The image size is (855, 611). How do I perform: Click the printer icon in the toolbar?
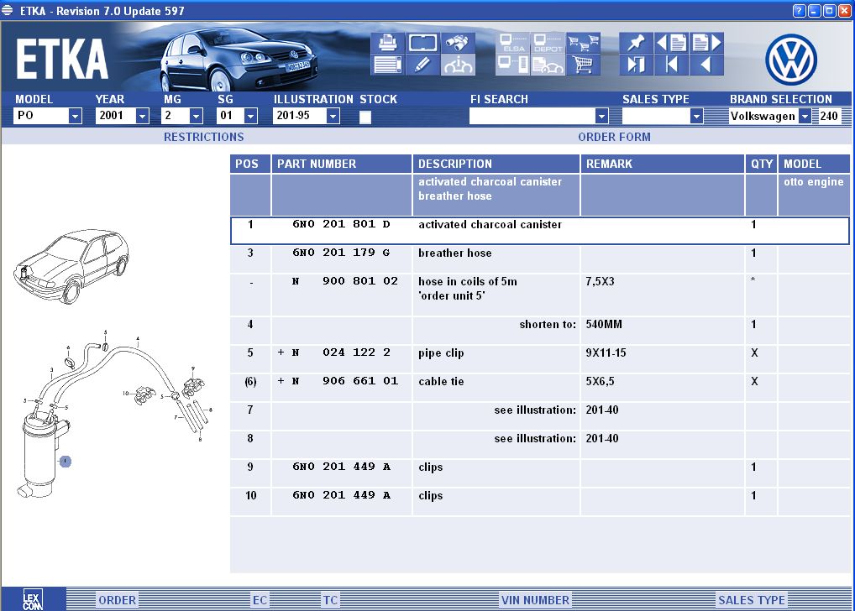click(387, 43)
